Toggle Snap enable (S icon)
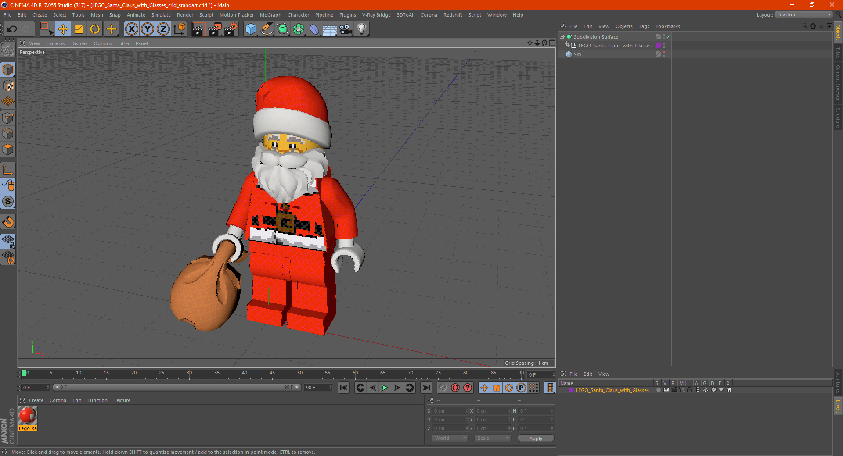The height and width of the screenshot is (456, 843). [x=8, y=201]
